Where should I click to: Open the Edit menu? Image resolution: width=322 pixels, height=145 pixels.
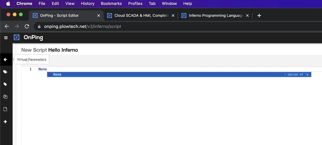click(x=55, y=4)
